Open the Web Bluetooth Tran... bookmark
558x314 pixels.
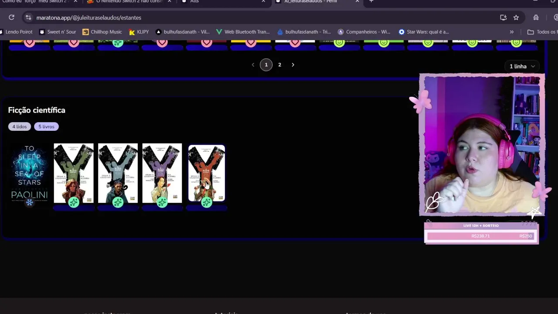click(x=243, y=32)
